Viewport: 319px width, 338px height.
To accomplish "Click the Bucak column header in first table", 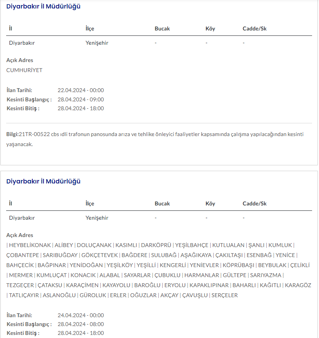I will click(x=162, y=29).
